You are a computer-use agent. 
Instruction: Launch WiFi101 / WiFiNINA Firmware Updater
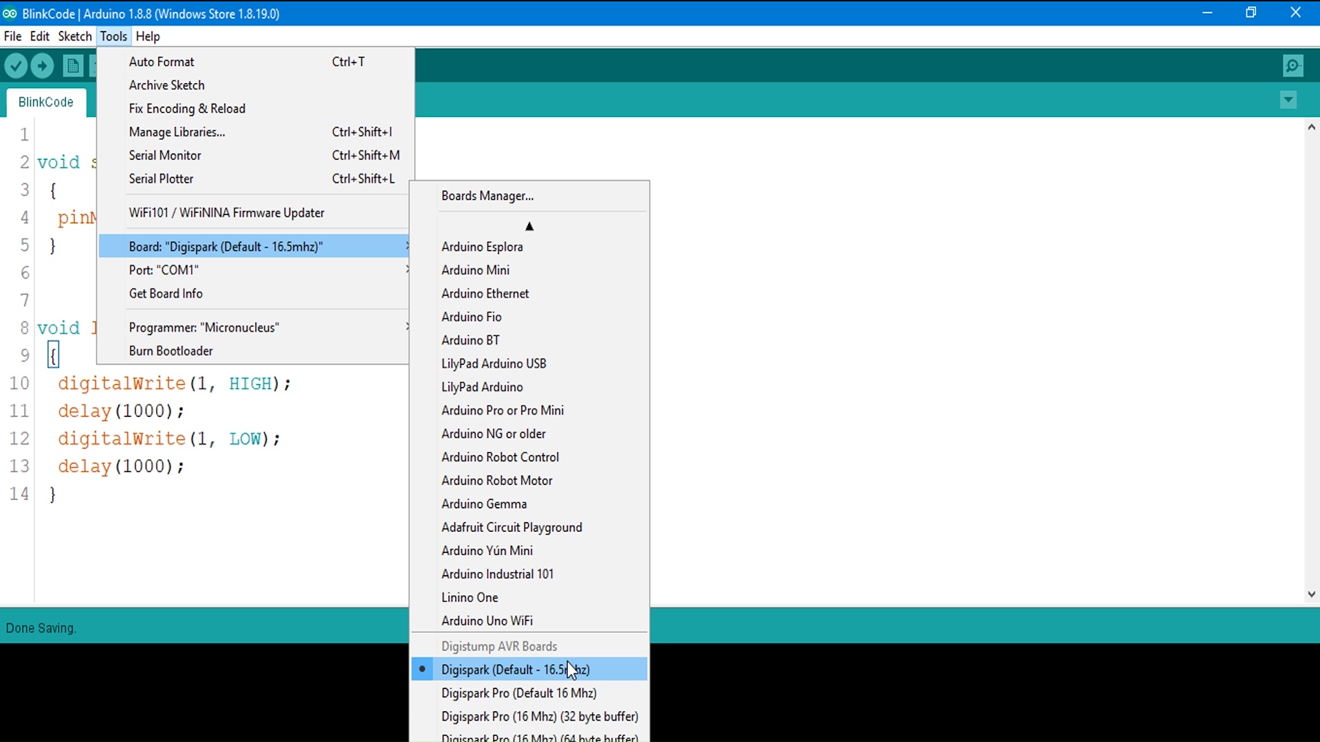[254, 213]
